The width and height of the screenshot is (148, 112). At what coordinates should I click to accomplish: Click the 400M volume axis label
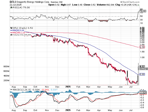click(6, 76)
